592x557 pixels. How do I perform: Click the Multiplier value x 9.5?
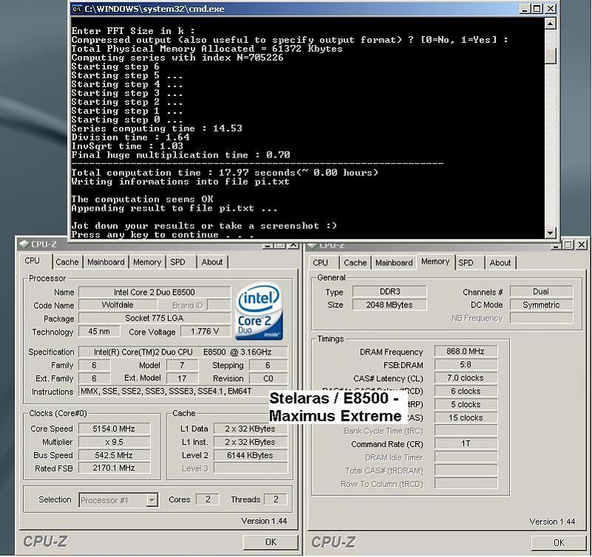tap(114, 442)
